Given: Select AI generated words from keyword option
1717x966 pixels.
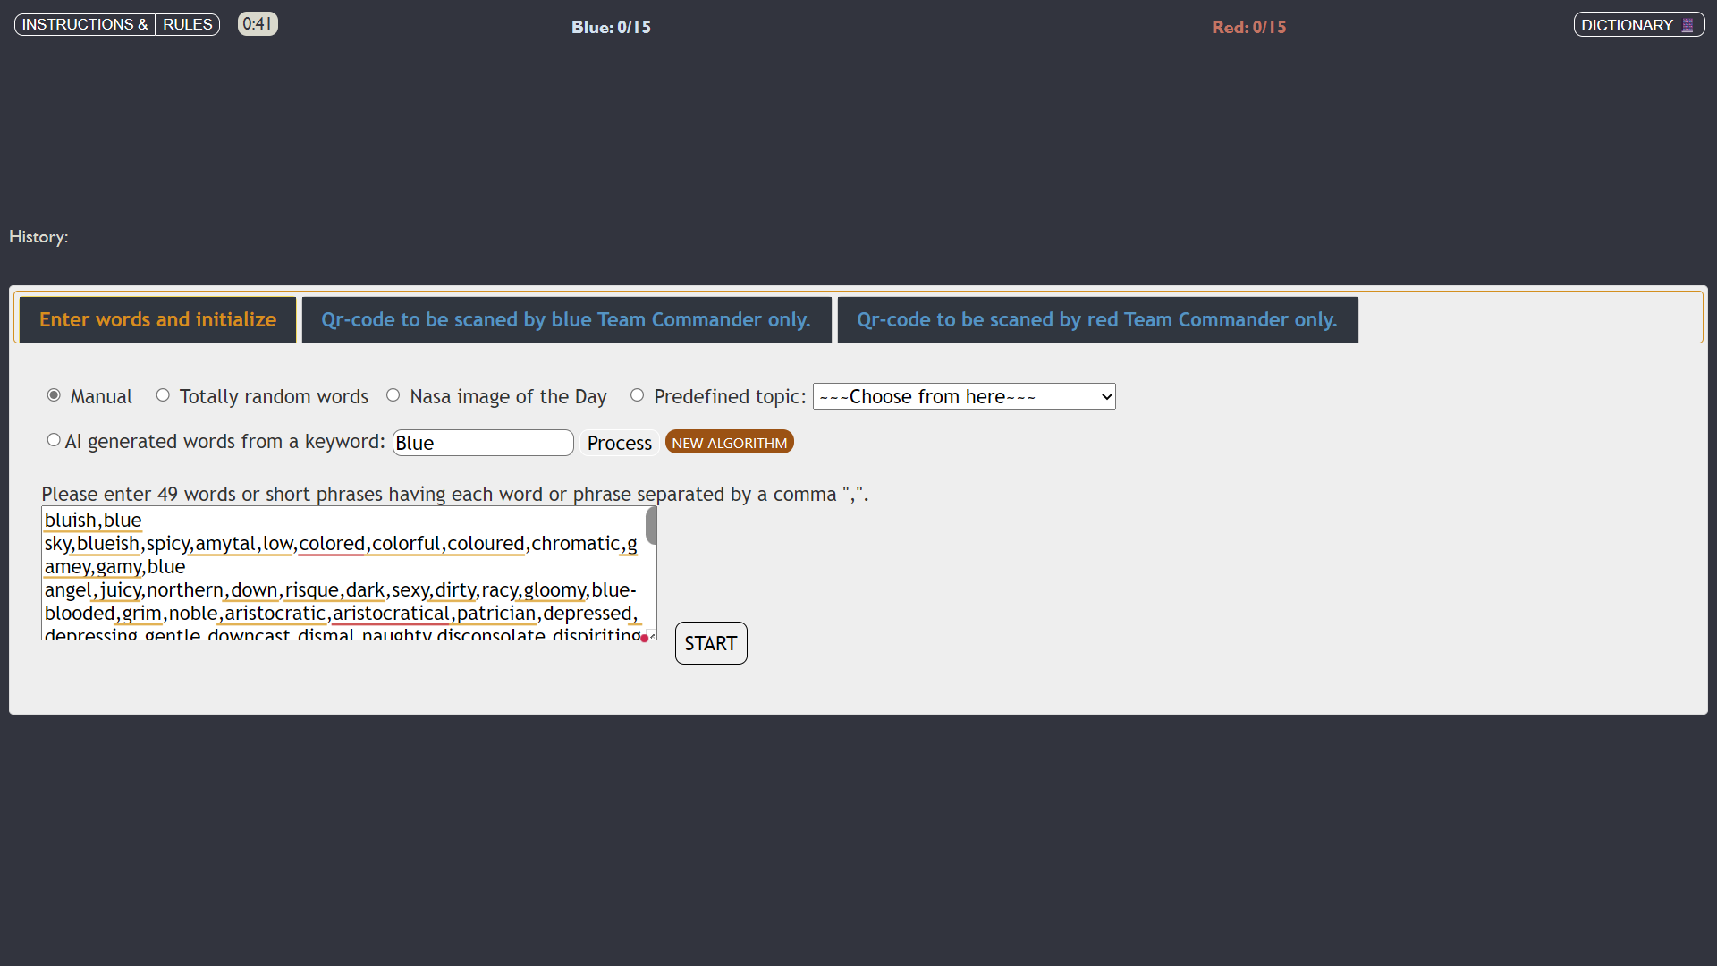Looking at the screenshot, I should pyautogui.click(x=54, y=440).
